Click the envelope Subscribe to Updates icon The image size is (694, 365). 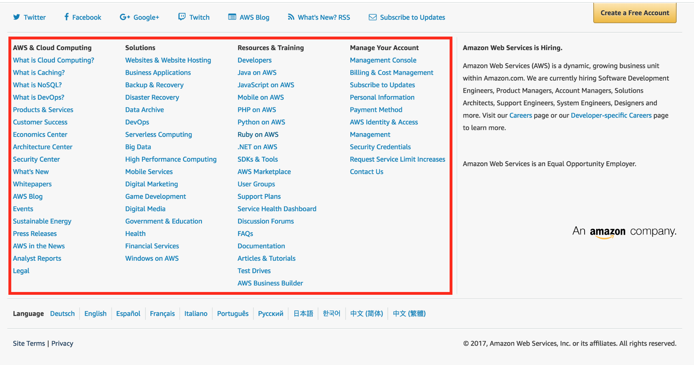(373, 17)
